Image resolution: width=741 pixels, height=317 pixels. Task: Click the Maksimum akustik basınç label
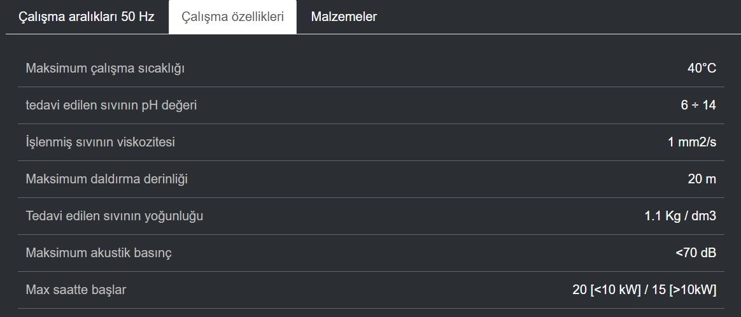pyautogui.click(x=99, y=253)
